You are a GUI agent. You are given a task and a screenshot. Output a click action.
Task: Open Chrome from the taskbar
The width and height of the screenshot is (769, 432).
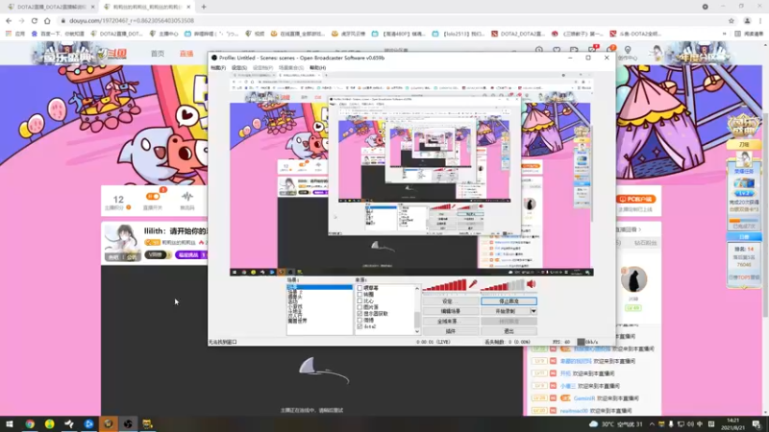point(30,424)
